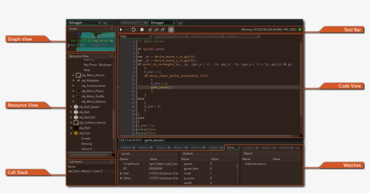Close the Step code tab
The image size is (370, 193).
151,36
